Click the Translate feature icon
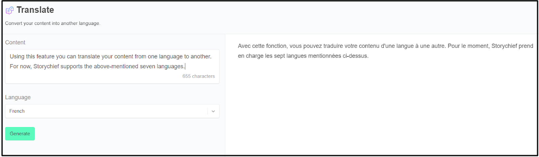Viewport: 539px width, 157px height. click(9, 10)
